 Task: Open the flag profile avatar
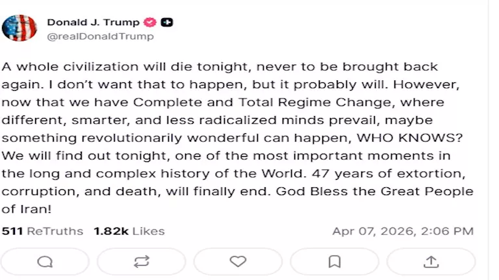click(x=19, y=29)
